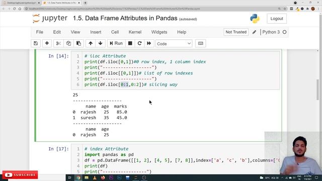Image resolution: width=322 pixels, height=181 pixels.
Task: Click the In [14] cell prompt
Action: point(58,56)
